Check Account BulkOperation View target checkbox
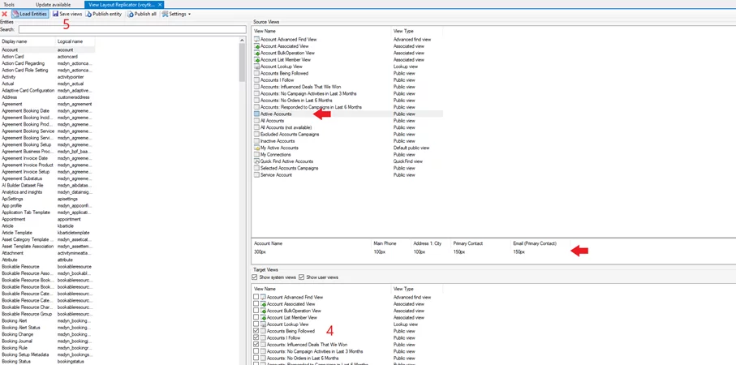 pyautogui.click(x=256, y=311)
